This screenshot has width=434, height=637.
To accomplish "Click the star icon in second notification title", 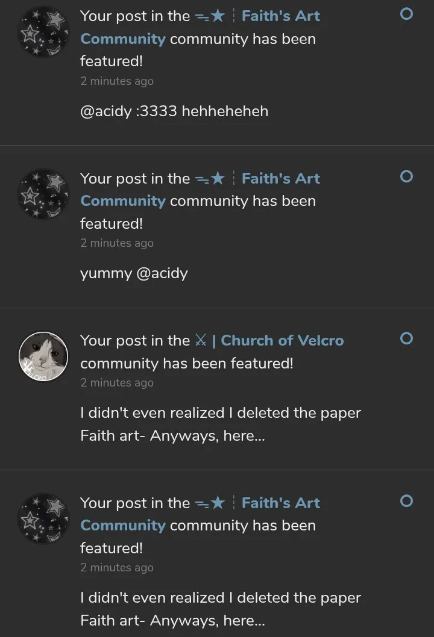I will [x=217, y=179].
